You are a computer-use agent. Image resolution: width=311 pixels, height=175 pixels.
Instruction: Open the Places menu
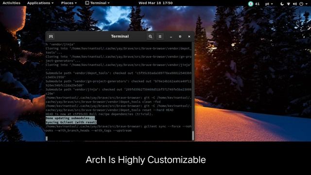[69, 3]
